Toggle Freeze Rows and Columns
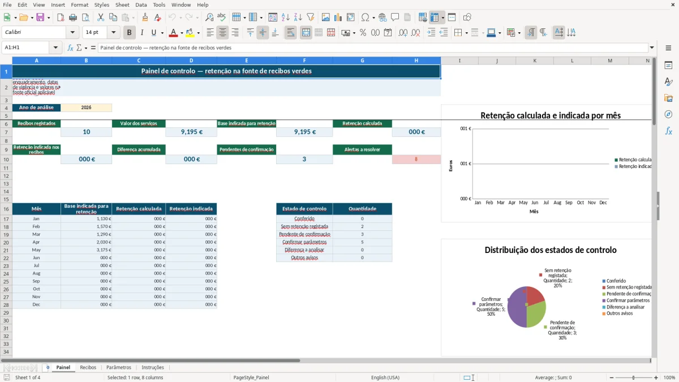The height and width of the screenshot is (382, 679). point(435,18)
